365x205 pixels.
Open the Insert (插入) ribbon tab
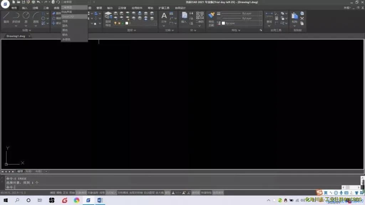point(25,8)
